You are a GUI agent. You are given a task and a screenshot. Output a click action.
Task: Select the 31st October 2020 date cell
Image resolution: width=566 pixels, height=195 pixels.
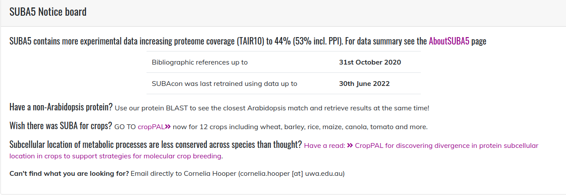(x=370, y=62)
